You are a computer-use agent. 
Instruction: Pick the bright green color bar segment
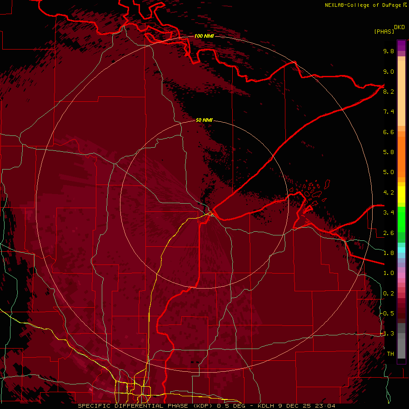click(x=401, y=219)
